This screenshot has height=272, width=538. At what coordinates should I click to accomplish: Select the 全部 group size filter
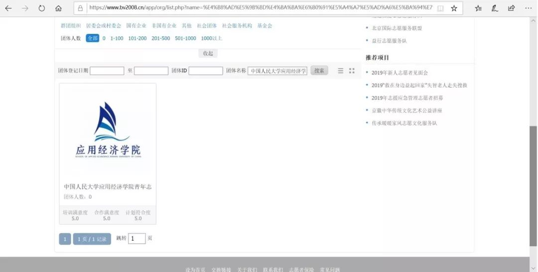click(92, 38)
